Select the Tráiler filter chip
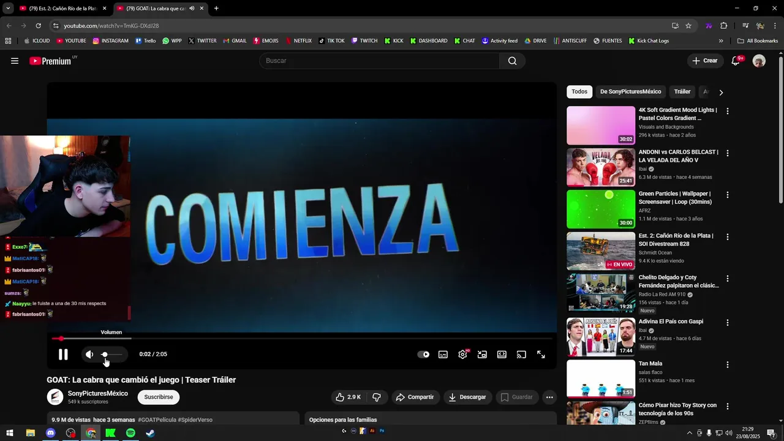 [682, 92]
